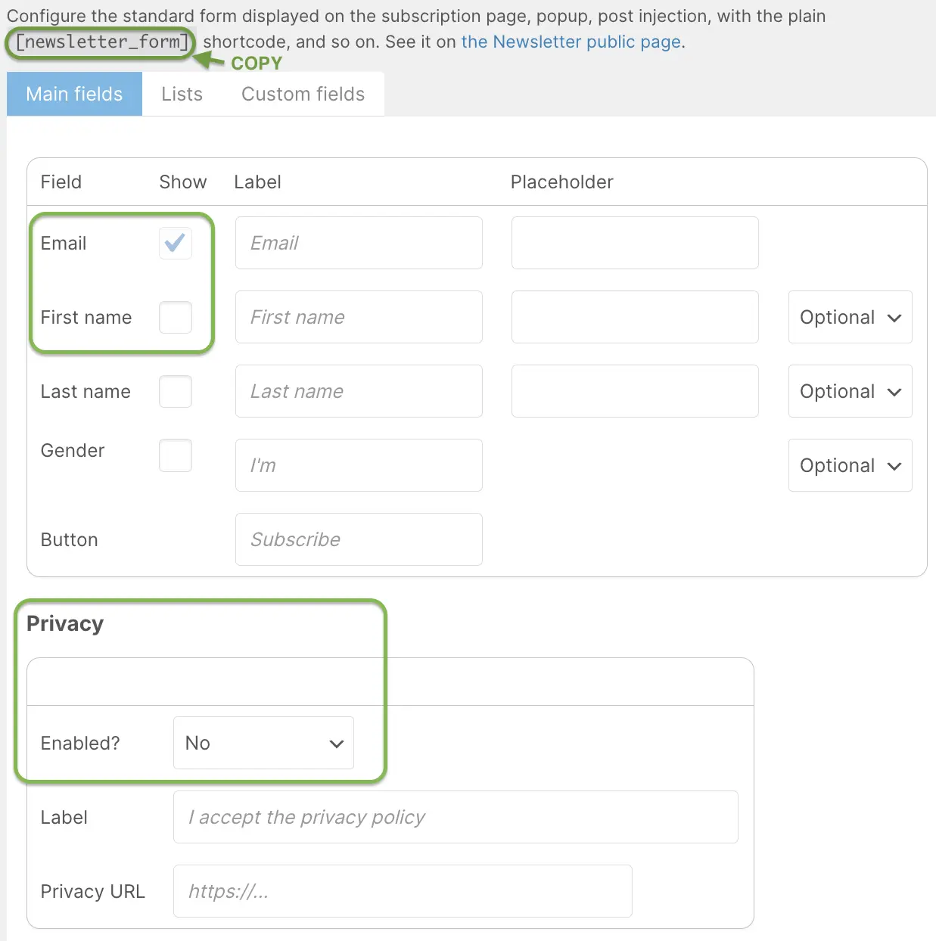Open the Gender Optional dropdown

[849, 465]
